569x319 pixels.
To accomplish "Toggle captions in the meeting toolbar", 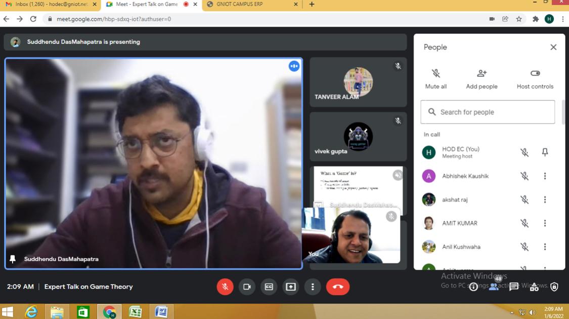I will pyautogui.click(x=269, y=287).
